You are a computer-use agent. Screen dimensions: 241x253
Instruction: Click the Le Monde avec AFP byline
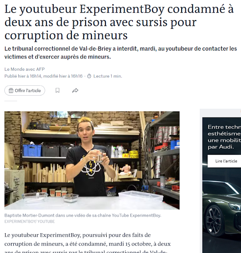click(25, 69)
